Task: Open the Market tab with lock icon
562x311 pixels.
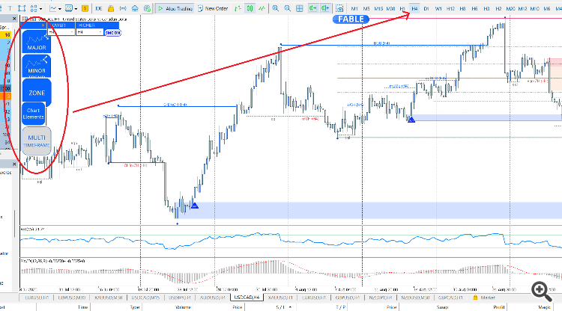Action: click(484, 298)
